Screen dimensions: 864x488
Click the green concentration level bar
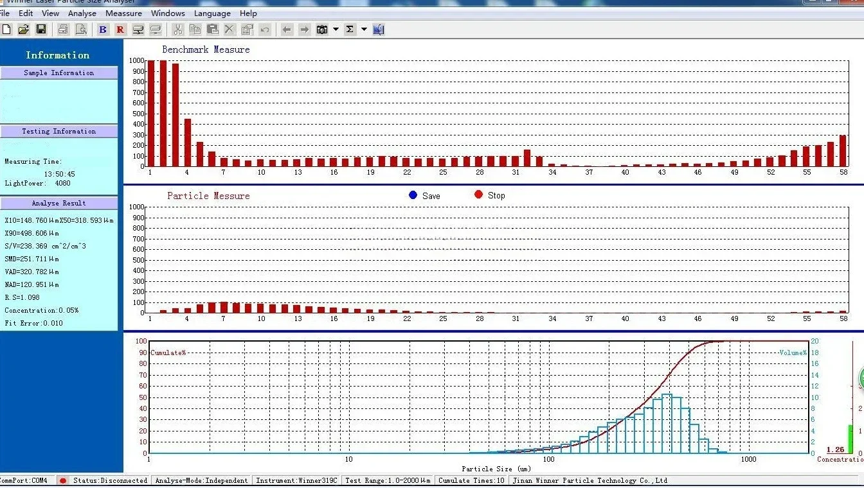click(x=851, y=439)
